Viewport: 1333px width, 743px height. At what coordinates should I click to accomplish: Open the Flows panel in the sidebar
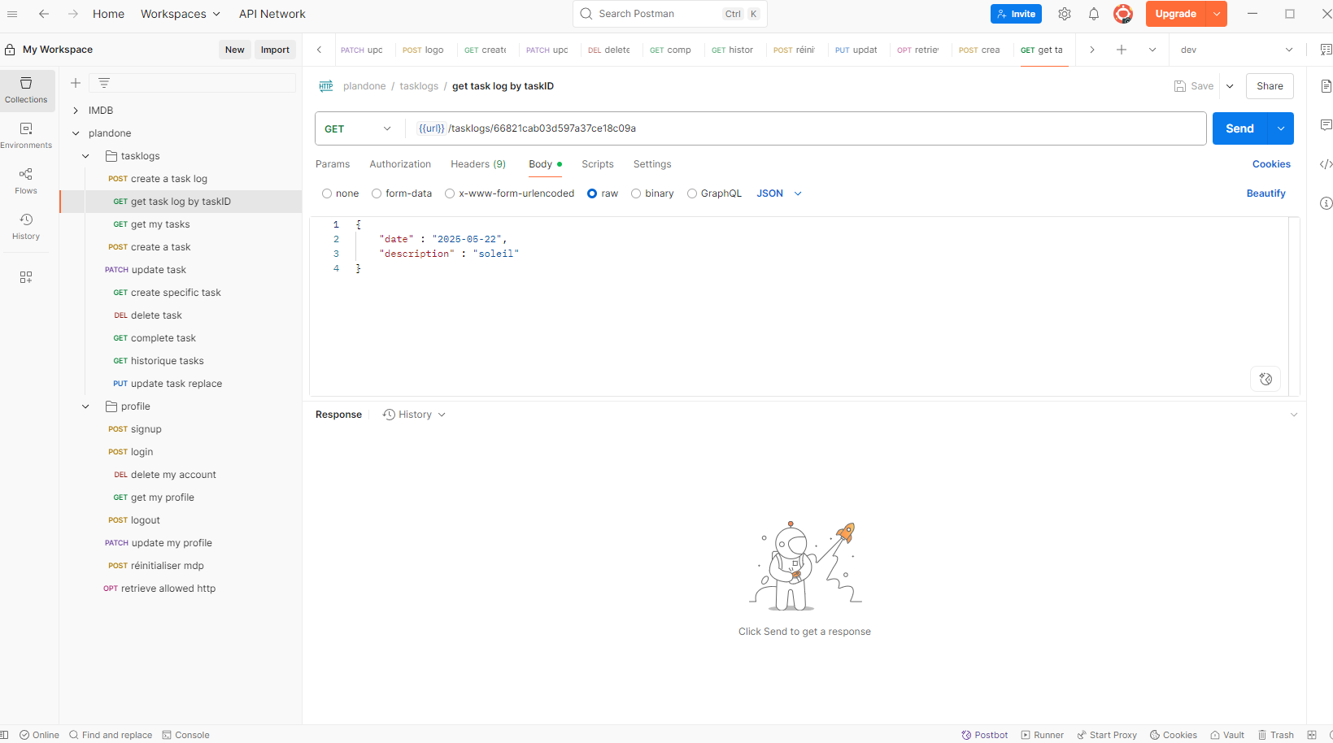(x=25, y=180)
